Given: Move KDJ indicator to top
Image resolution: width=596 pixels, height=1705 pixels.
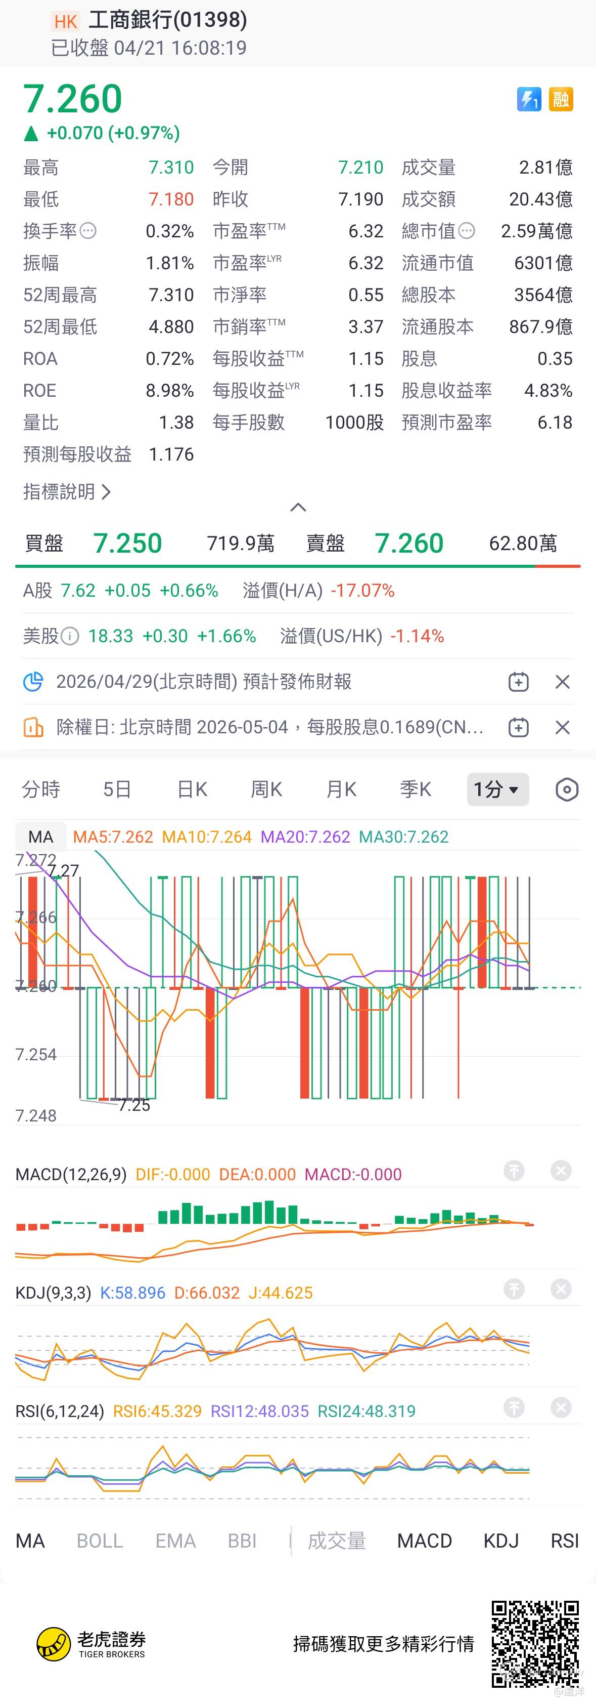Looking at the screenshot, I should (514, 1288).
